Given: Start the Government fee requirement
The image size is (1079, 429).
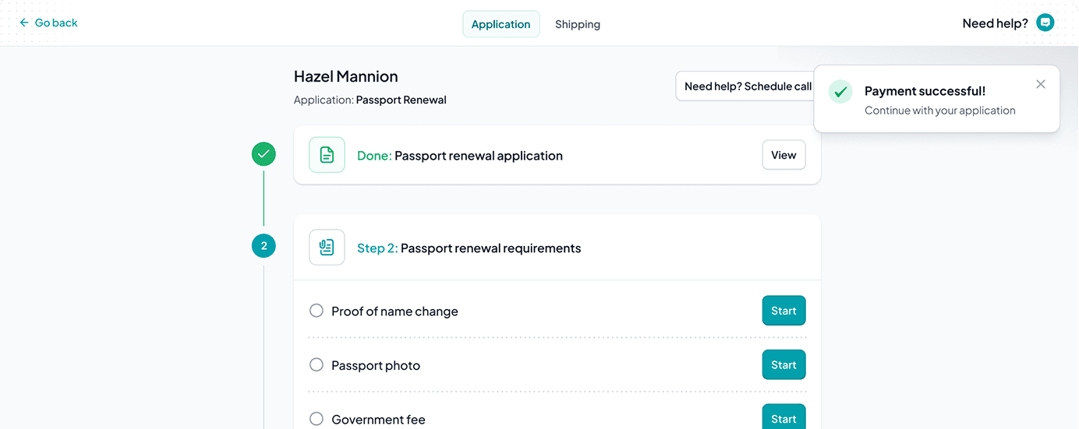Looking at the screenshot, I should (x=784, y=417).
